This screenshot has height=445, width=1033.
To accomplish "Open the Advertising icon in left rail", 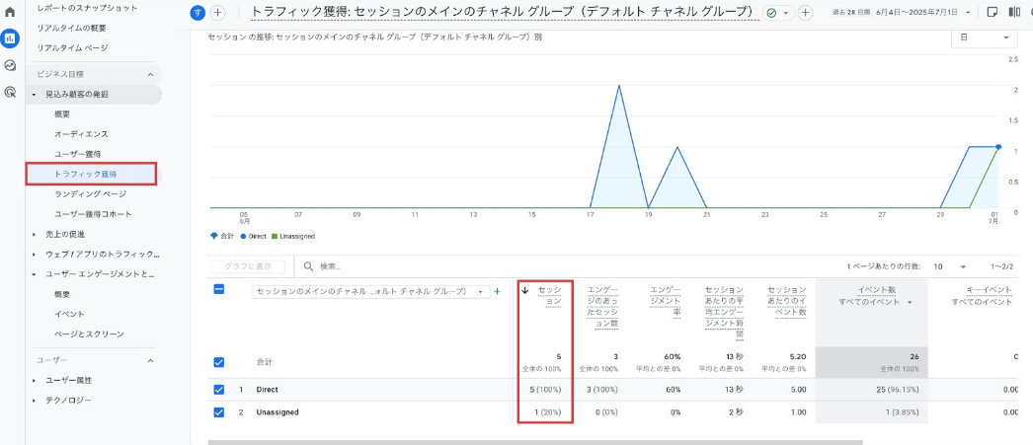I will (x=10, y=92).
